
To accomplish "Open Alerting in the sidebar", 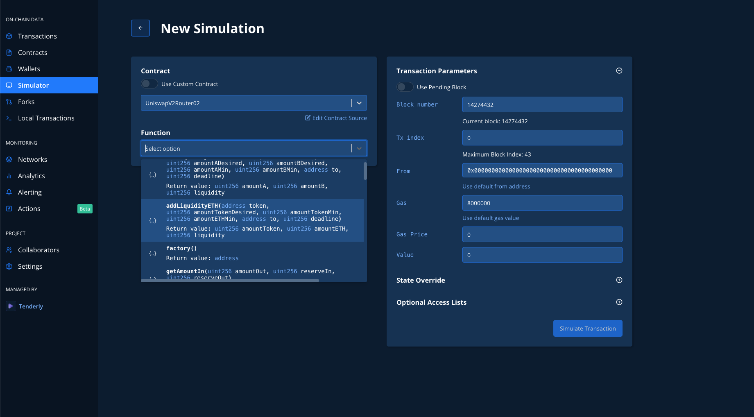I will click(49, 192).
